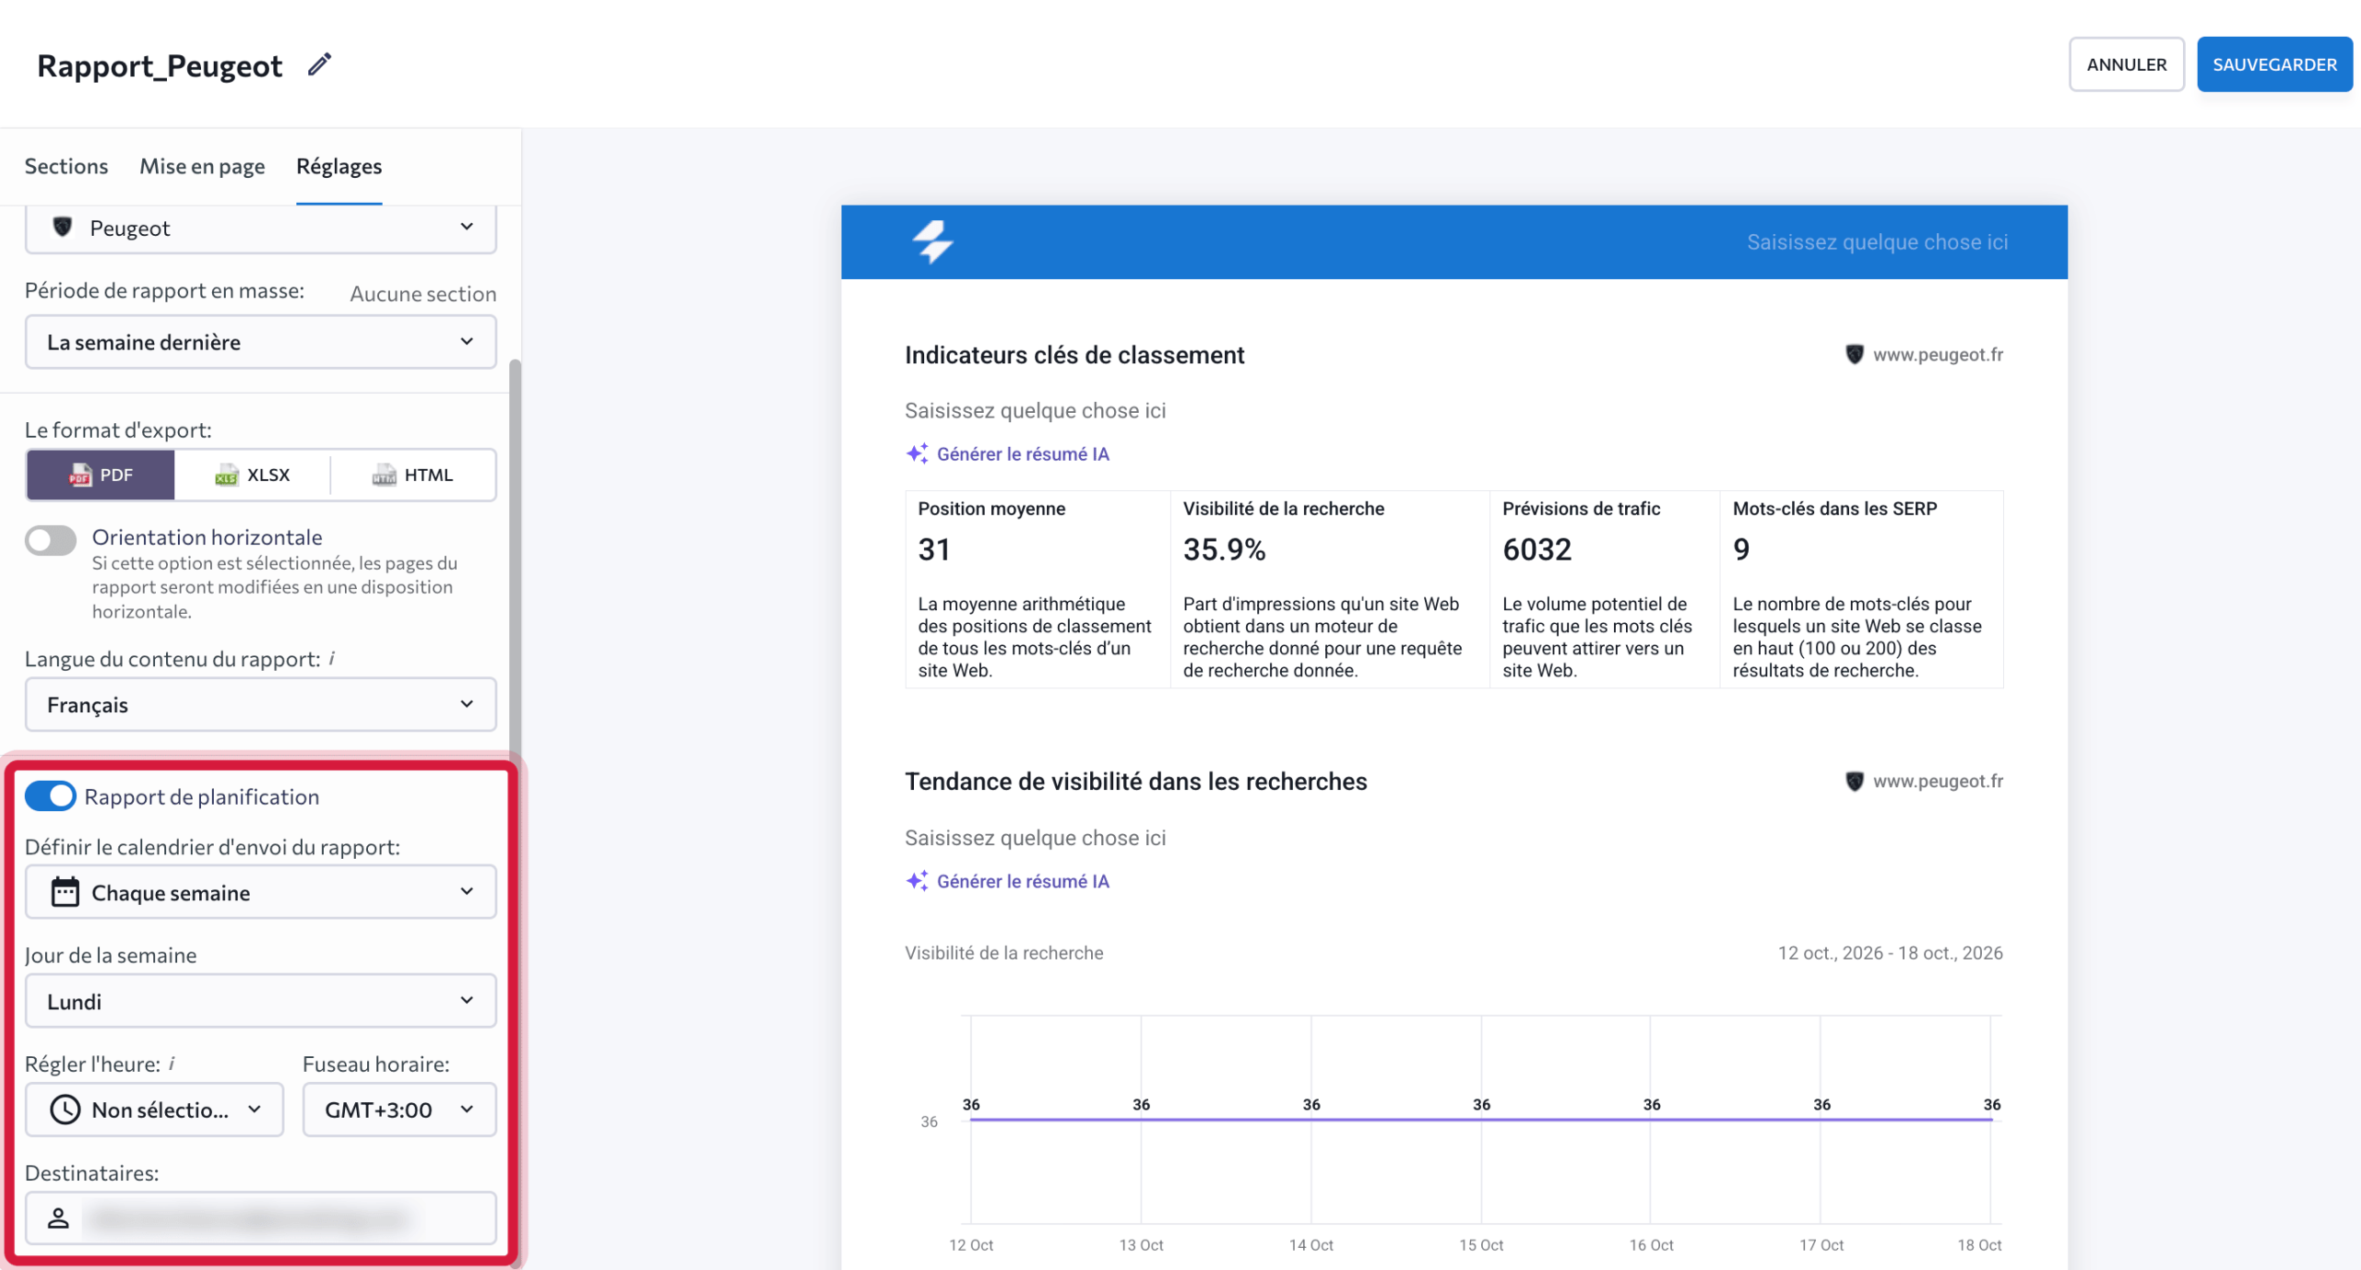Enable Orientation horizontale toggle

[x=51, y=540]
